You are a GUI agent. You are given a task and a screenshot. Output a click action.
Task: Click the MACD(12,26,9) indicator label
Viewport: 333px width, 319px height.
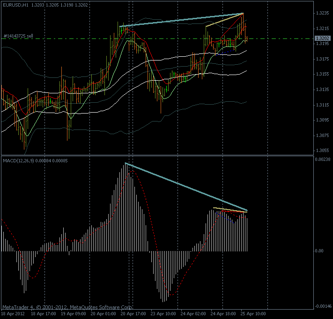click(x=19, y=161)
